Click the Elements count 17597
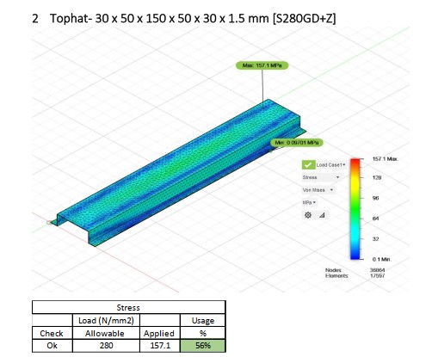This screenshot has height=357, width=432. pyautogui.click(x=377, y=276)
